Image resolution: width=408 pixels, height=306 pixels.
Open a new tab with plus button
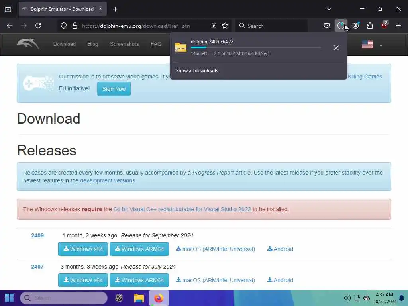tap(115, 9)
